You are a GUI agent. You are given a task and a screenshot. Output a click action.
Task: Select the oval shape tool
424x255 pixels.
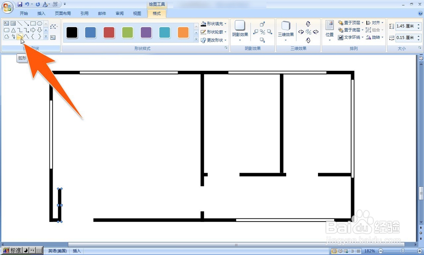[x=39, y=23]
